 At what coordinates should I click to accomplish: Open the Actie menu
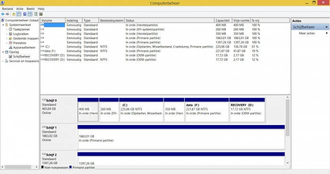pos(20,8)
